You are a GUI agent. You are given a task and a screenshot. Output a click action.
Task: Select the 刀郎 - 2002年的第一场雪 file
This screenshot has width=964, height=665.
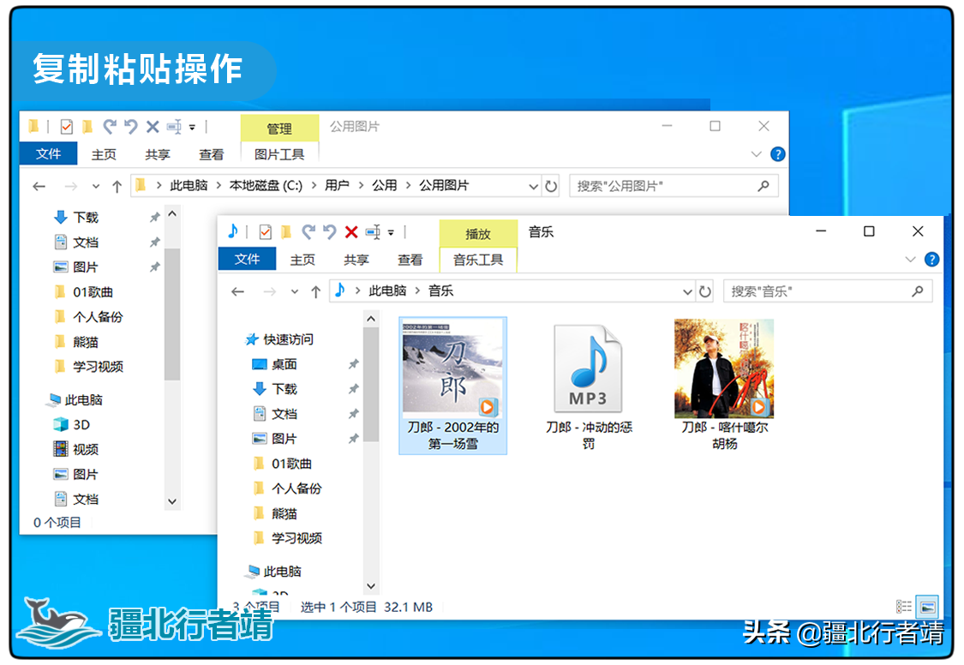pyautogui.click(x=453, y=386)
